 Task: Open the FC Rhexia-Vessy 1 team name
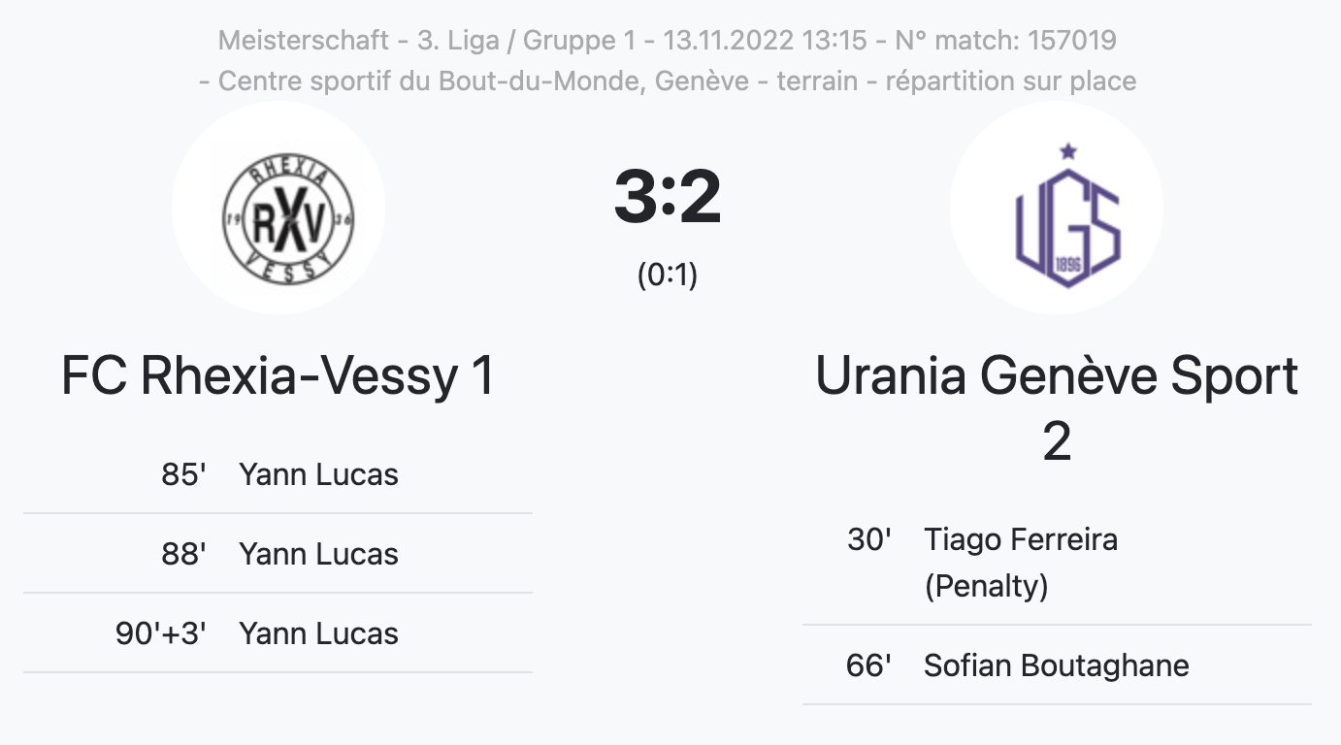coord(278,376)
